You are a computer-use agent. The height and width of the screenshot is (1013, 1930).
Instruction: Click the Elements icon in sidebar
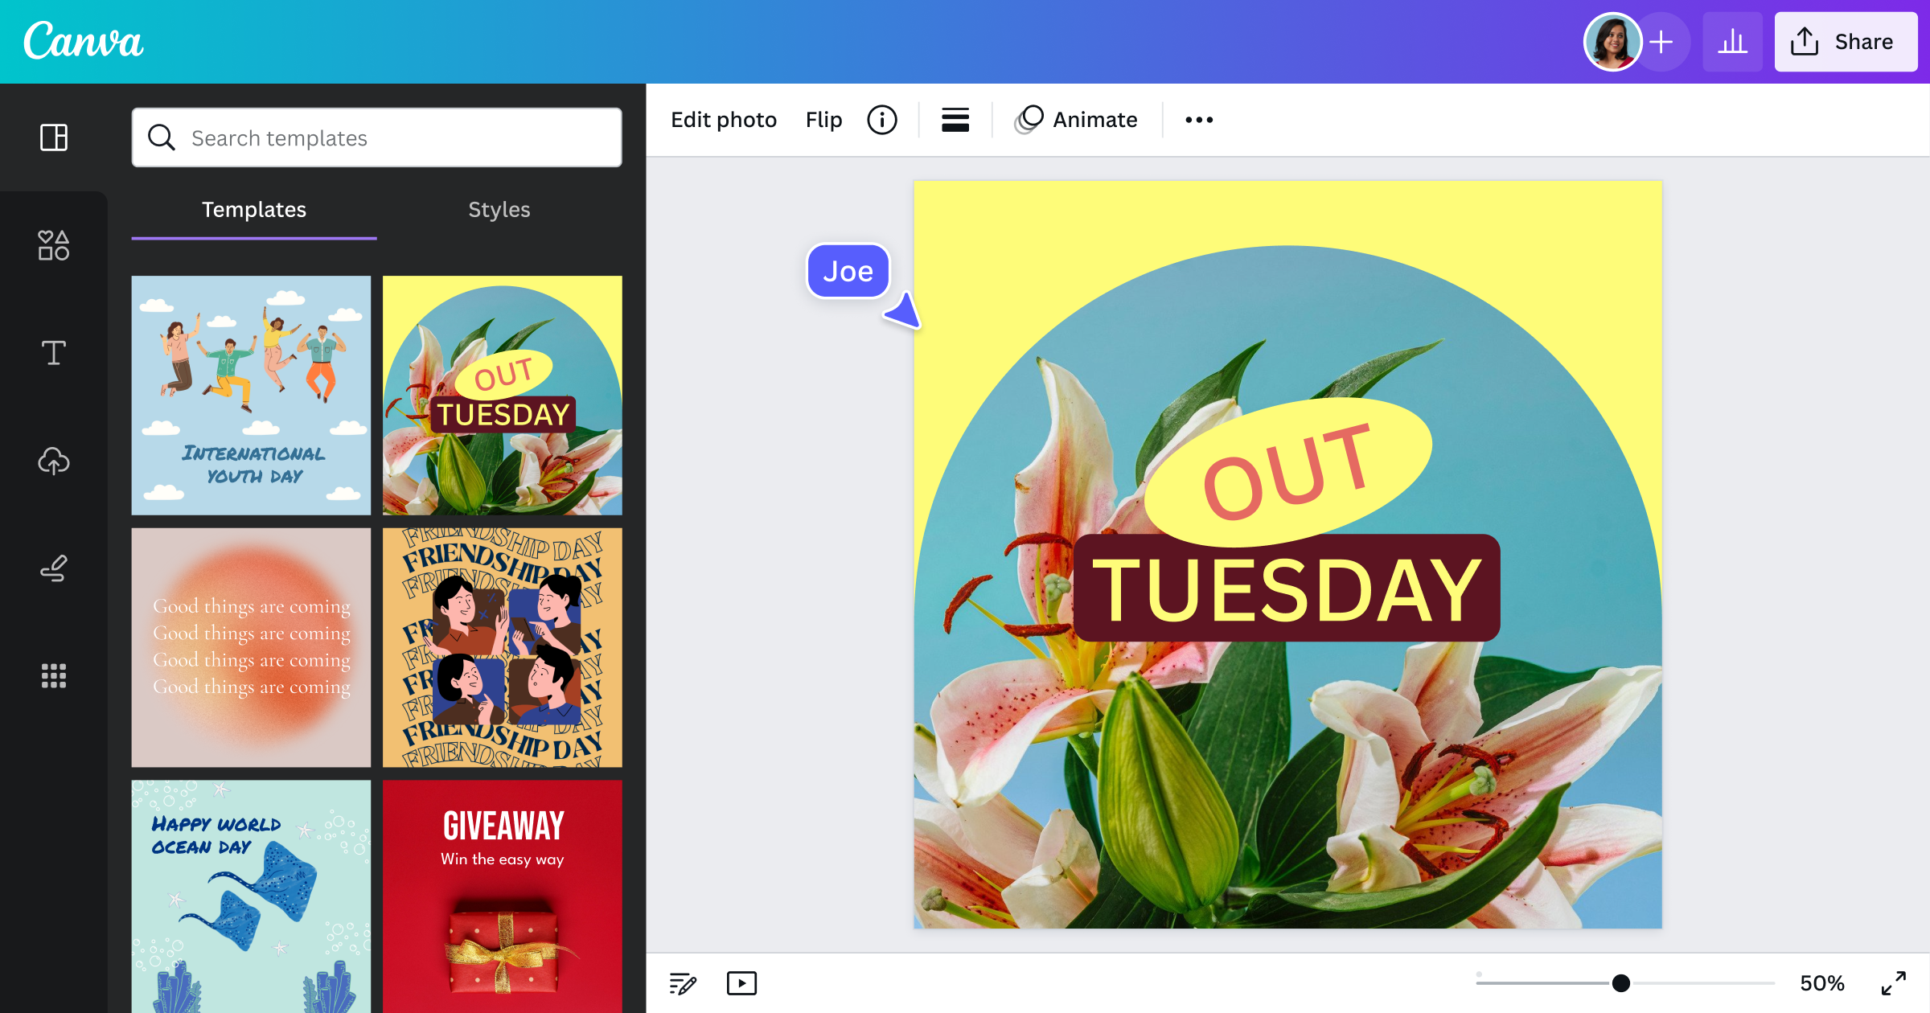coord(54,245)
